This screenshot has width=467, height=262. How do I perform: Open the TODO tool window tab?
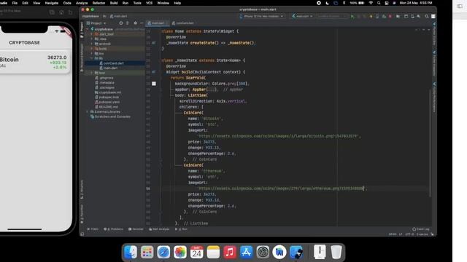pos(93,229)
